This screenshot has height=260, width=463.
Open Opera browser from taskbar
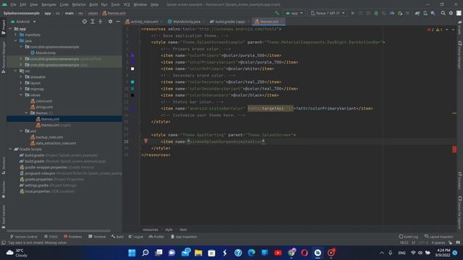point(305,253)
